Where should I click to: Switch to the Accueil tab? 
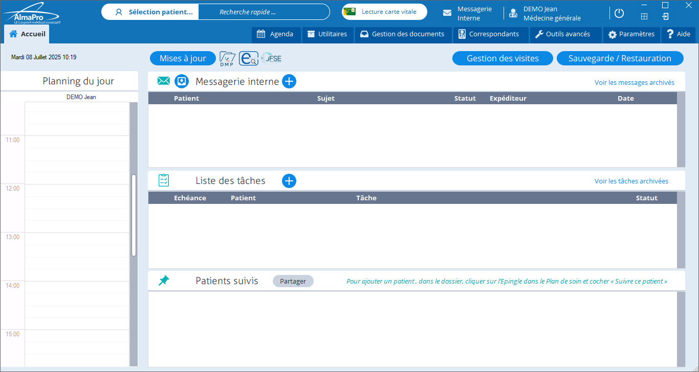coord(27,34)
